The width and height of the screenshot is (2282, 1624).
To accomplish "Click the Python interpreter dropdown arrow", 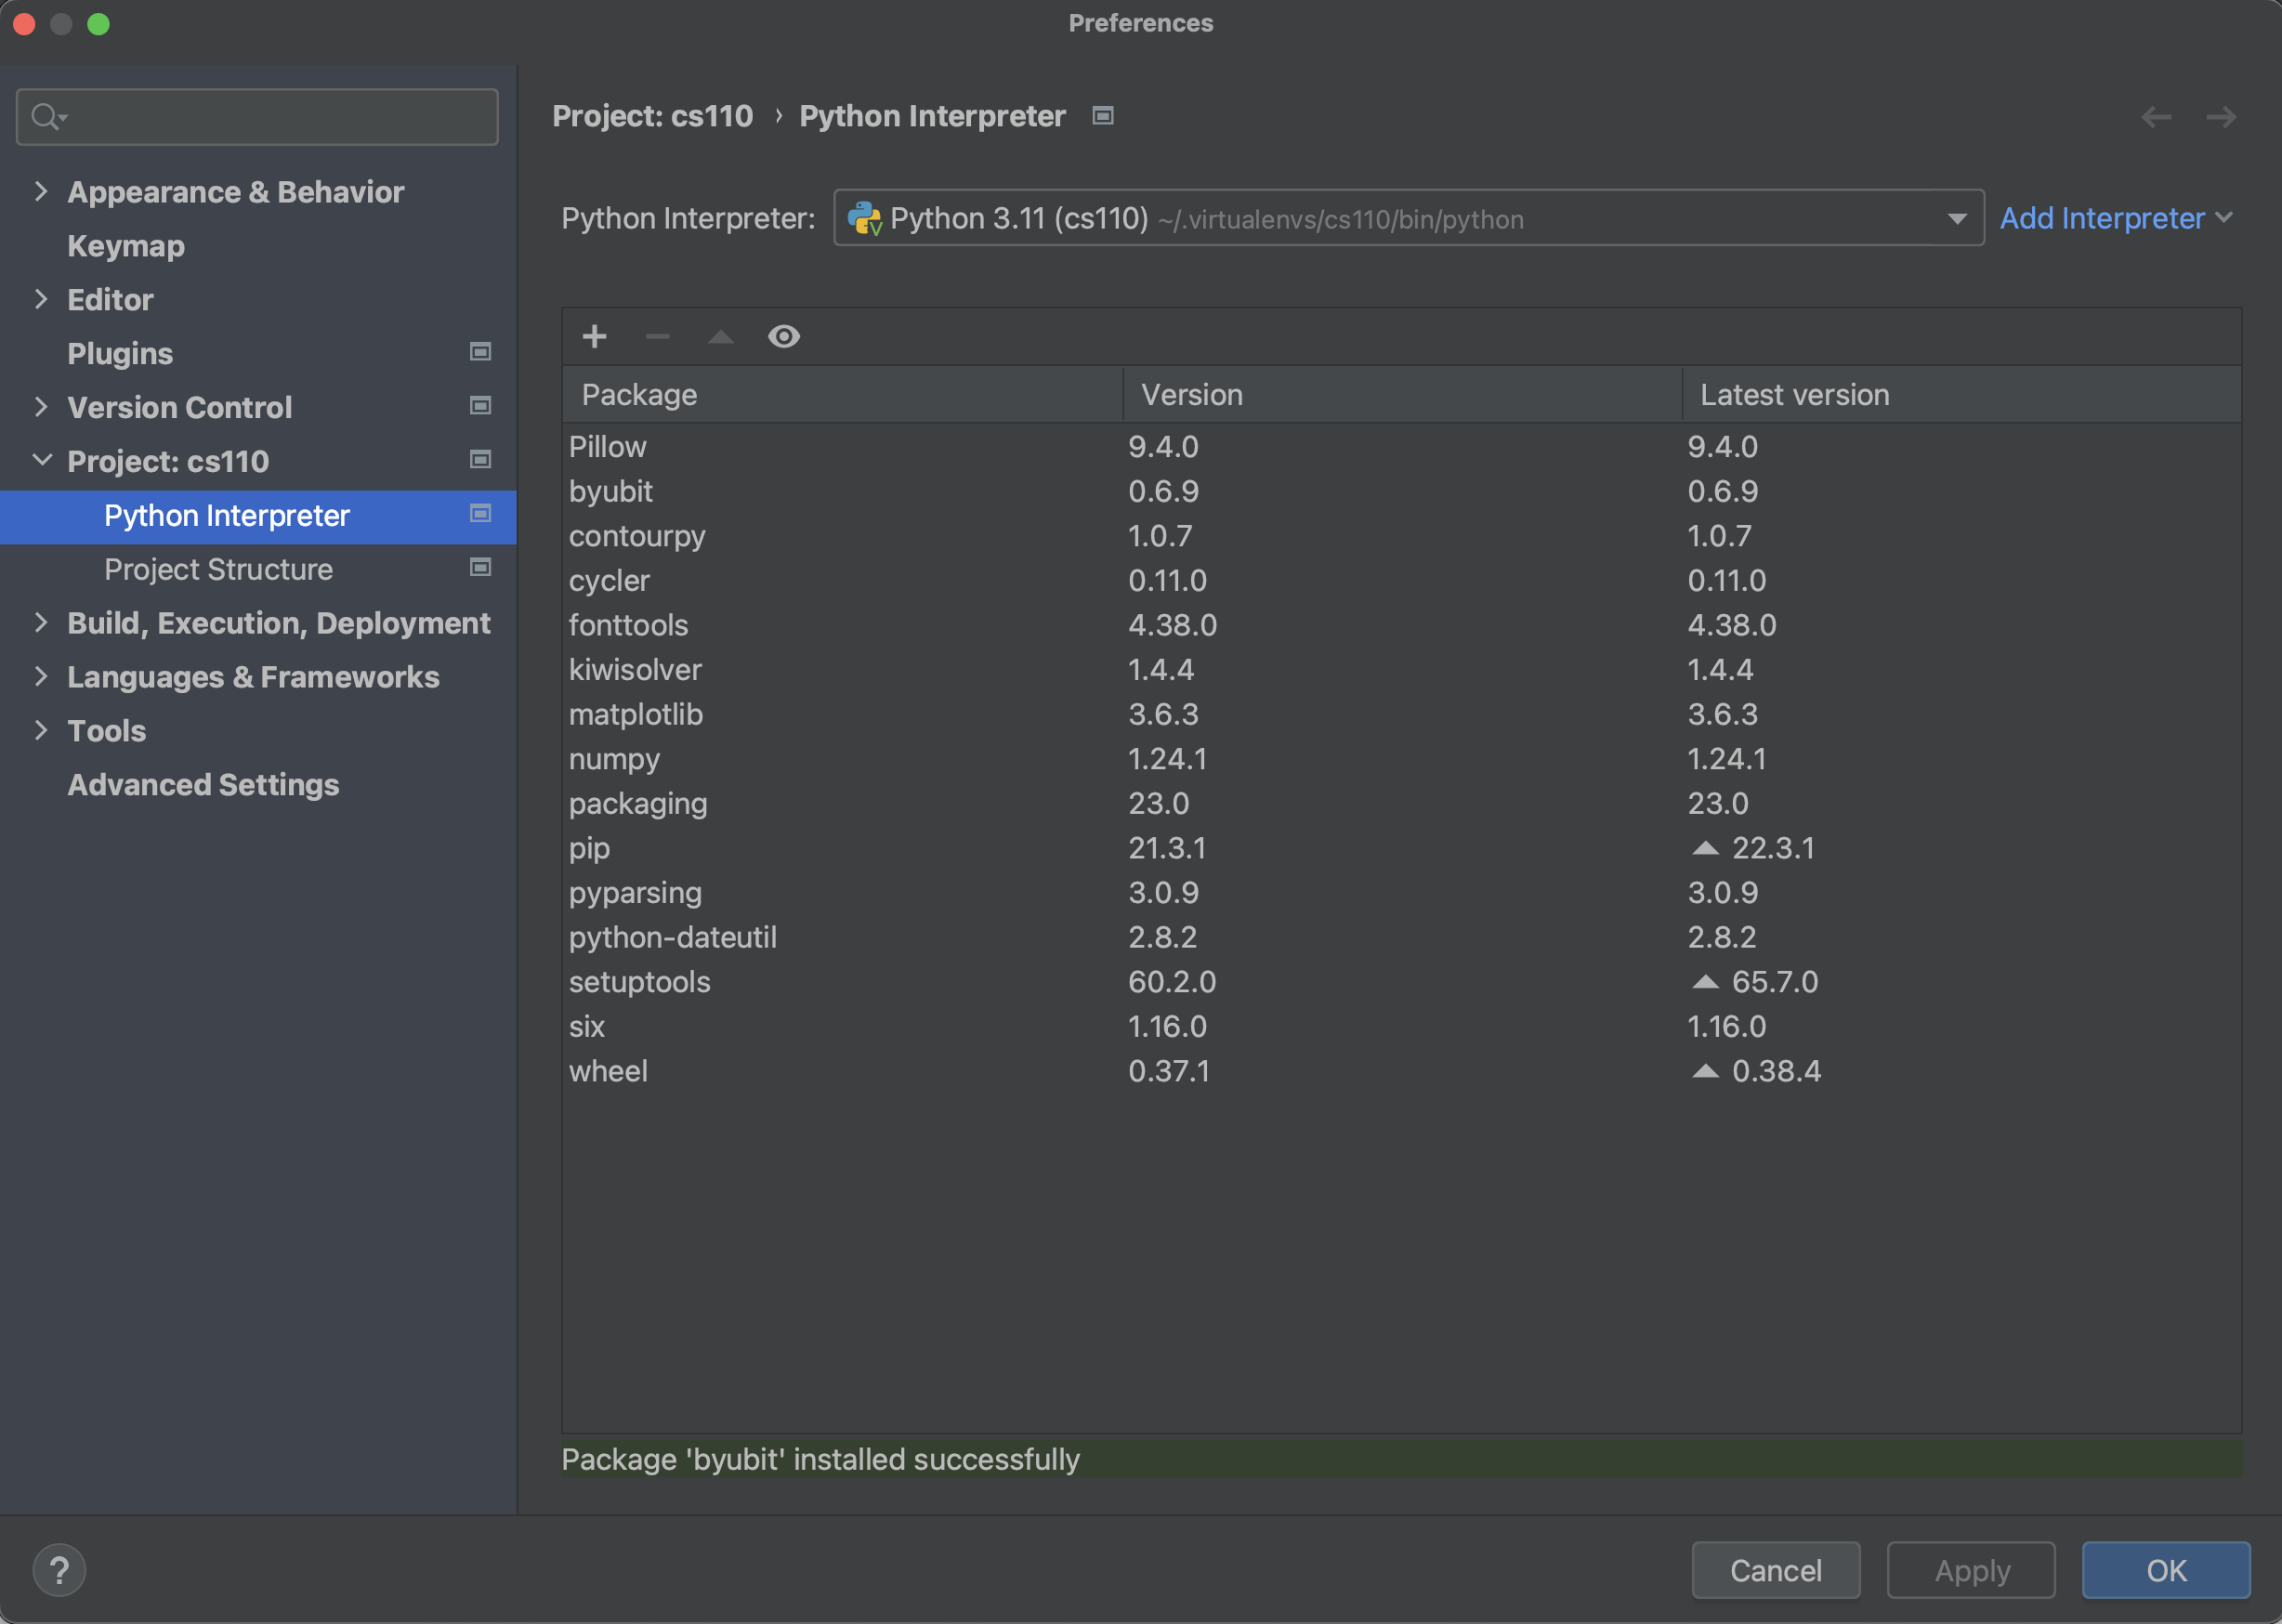I will (x=1957, y=218).
